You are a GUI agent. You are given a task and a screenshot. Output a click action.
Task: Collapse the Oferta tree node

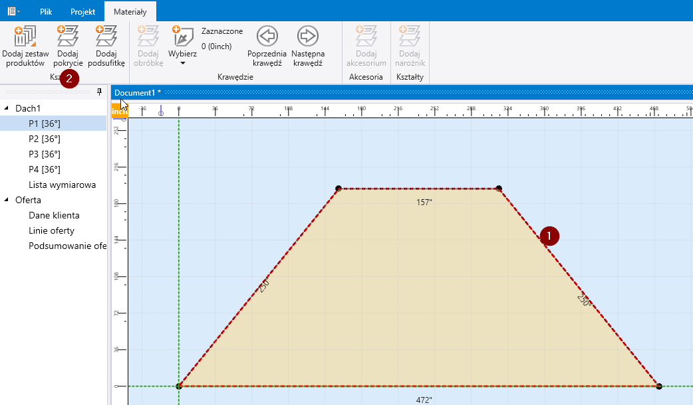(x=7, y=200)
